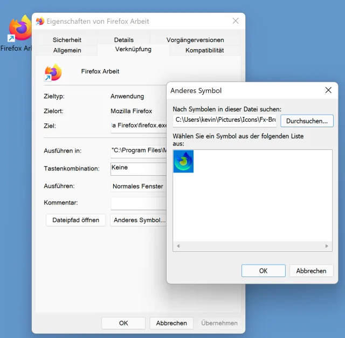
Task: Switch to the Allgemein tab
Action: coord(67,50)
